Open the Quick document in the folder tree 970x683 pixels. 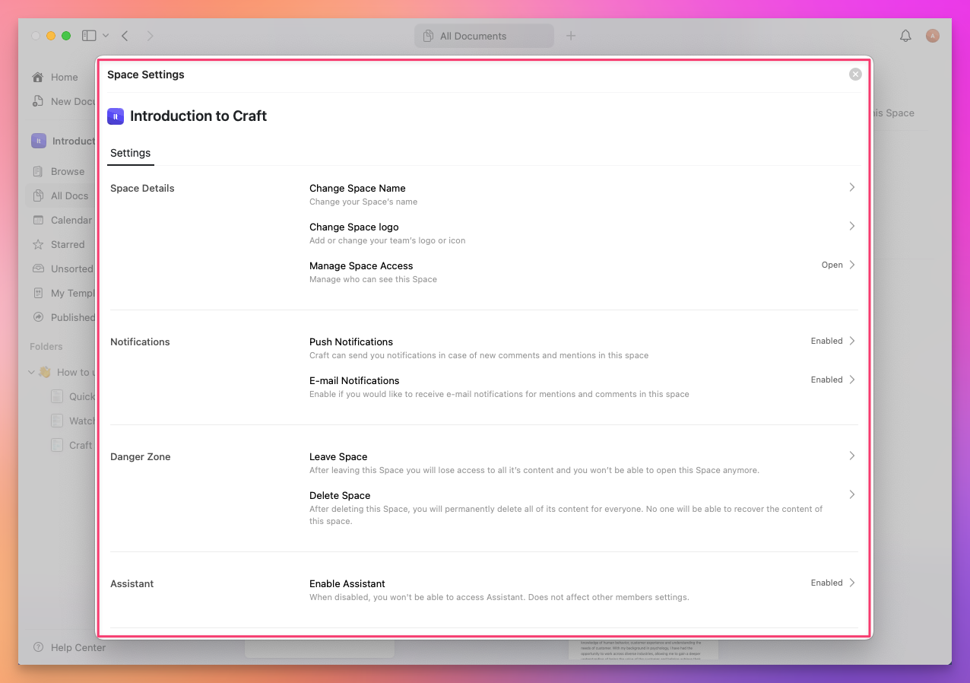(73, 396)
